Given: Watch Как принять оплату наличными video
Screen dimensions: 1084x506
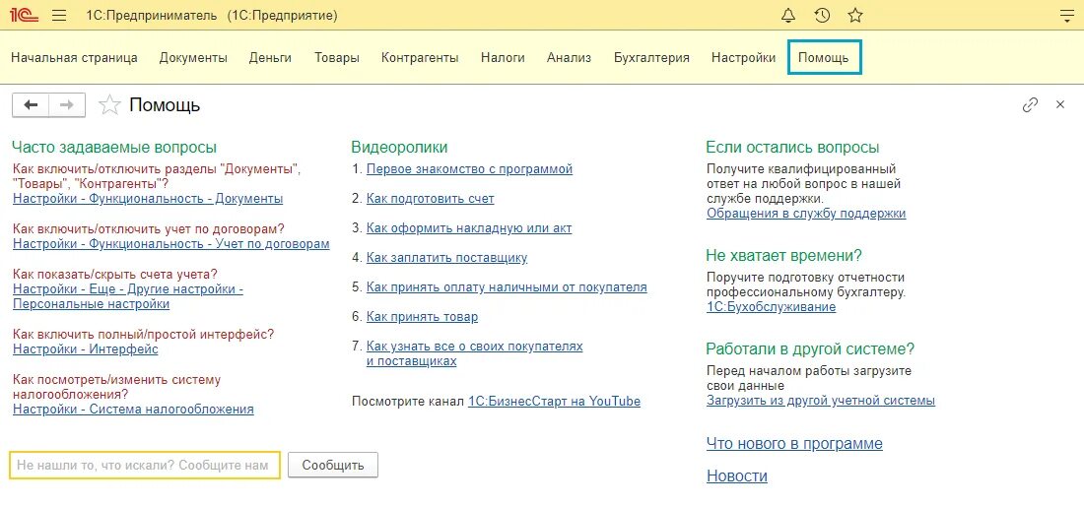Looking at the screenshot, I should point(507,287).
